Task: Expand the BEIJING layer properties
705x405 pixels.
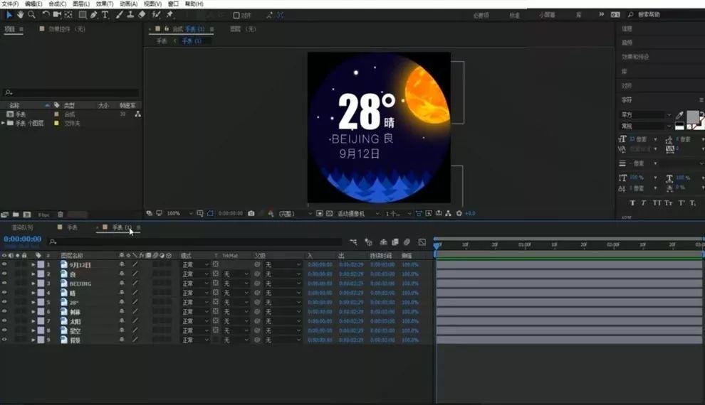Action: coord(33,283)
